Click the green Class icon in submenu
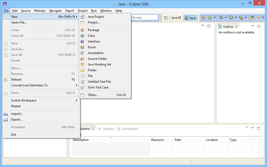267x167 pixels. coord(83,36)
